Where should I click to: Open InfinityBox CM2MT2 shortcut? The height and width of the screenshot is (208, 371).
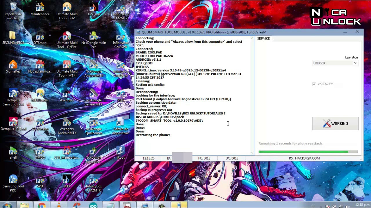click(x=121, y=11)
